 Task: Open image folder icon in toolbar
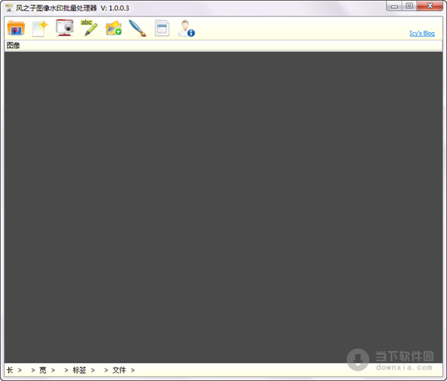click(x=16, y=28)
